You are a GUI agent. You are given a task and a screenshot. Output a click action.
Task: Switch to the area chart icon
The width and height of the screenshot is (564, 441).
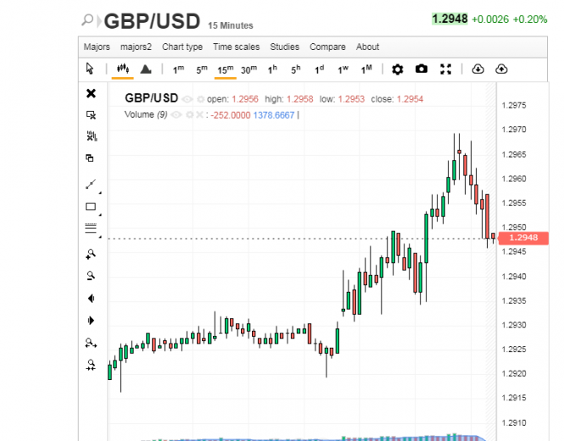point(146,69)
